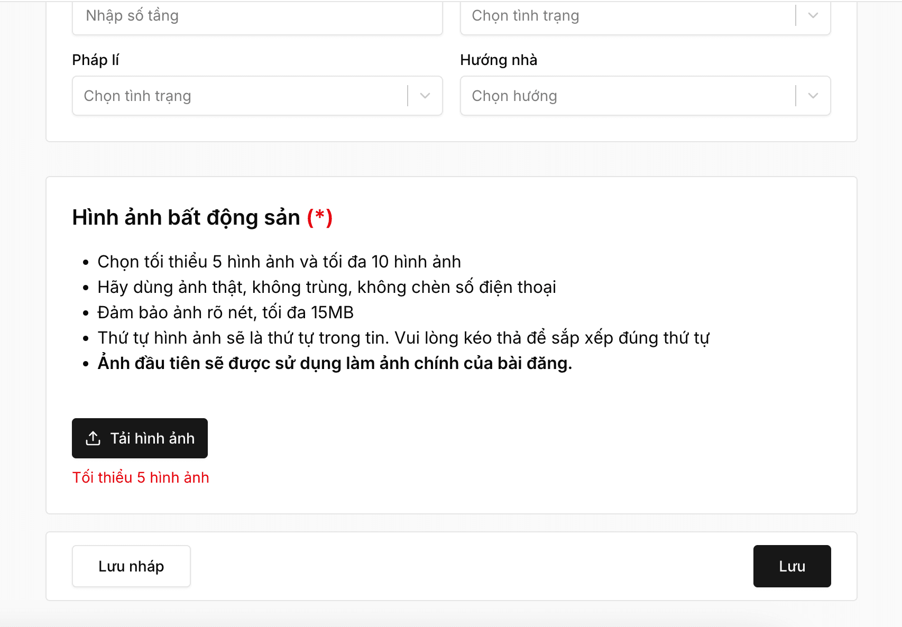902x627 pixels.
Task: Click the tối đa 15MB guideline line
Action: pyautogui.click(x=225, y=312)
